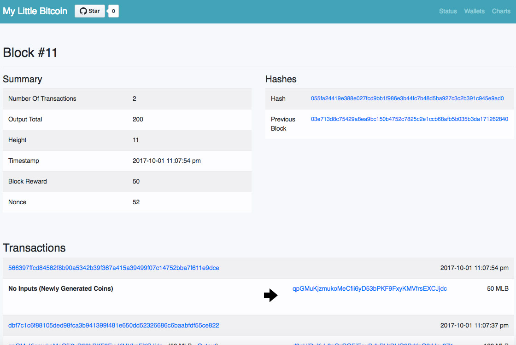Click the Block #11 heading
516x345 pixels.
pos(30,53)
